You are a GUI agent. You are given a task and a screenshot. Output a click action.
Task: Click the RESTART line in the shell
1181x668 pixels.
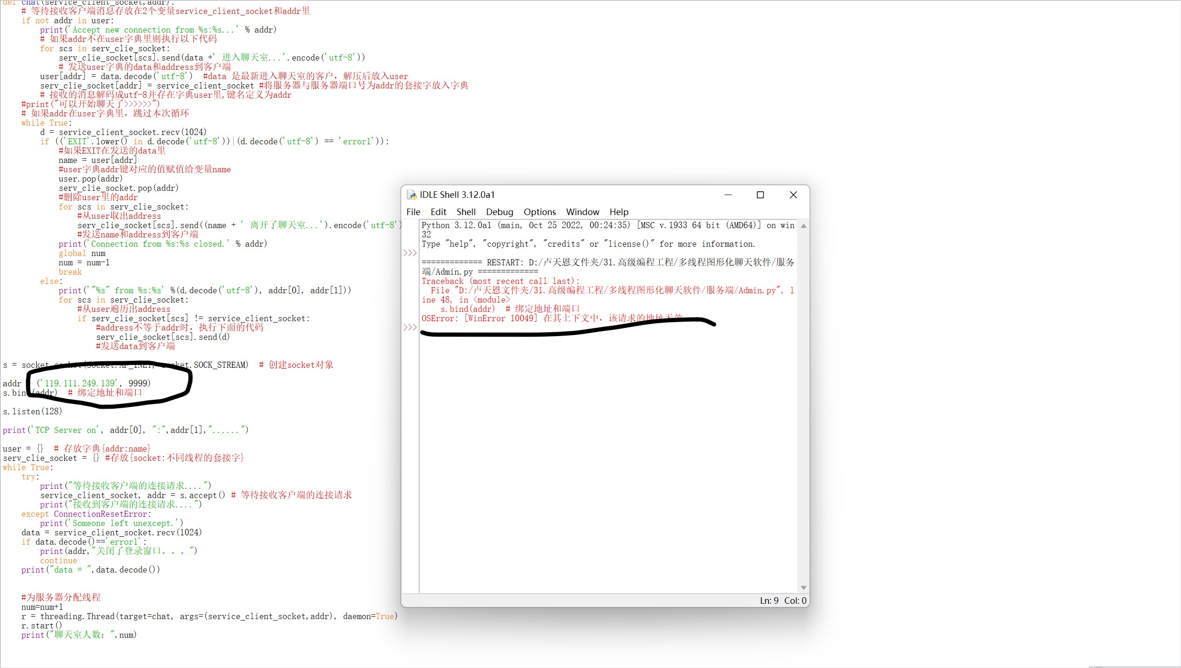click(608, 267)
